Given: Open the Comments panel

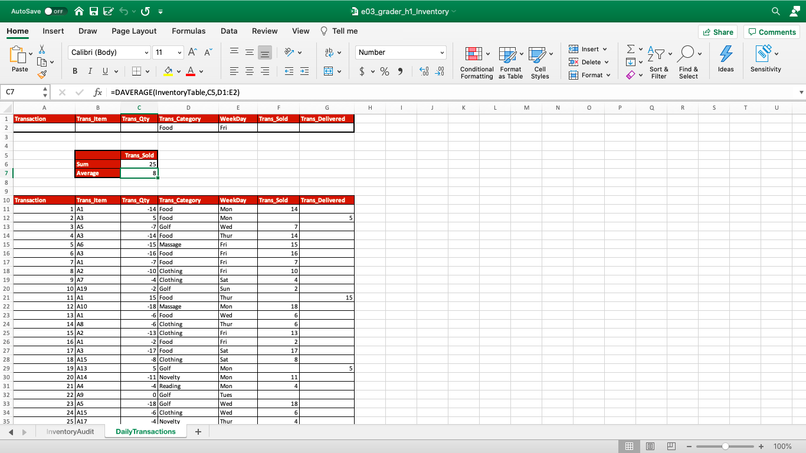Looking at the screenshot, I should pos(772,31).
